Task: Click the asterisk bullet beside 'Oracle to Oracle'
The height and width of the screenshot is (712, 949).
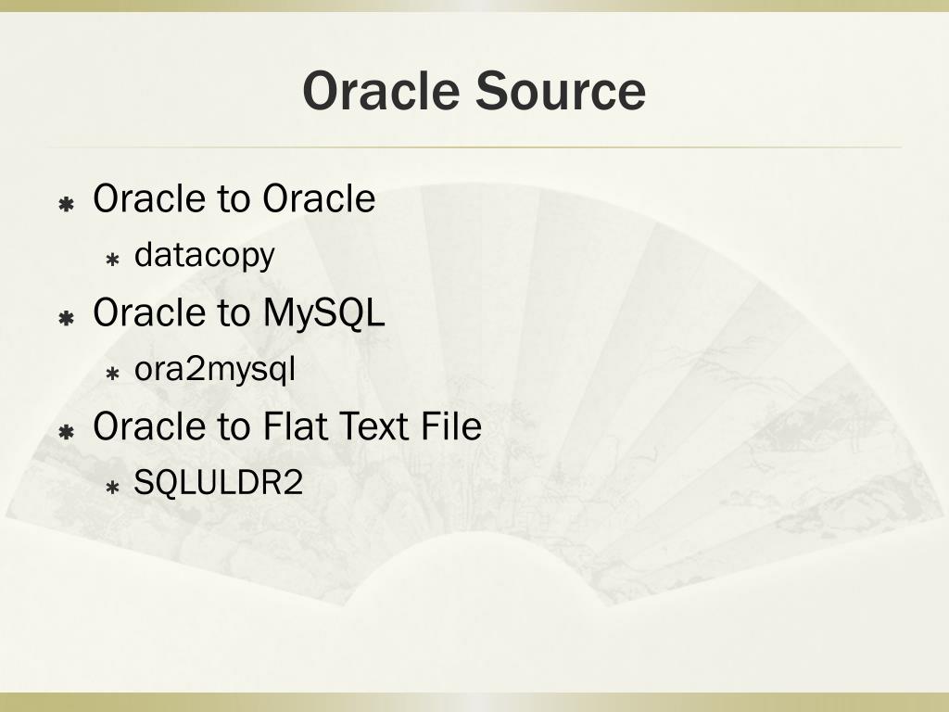Action: tap(66, 204)
